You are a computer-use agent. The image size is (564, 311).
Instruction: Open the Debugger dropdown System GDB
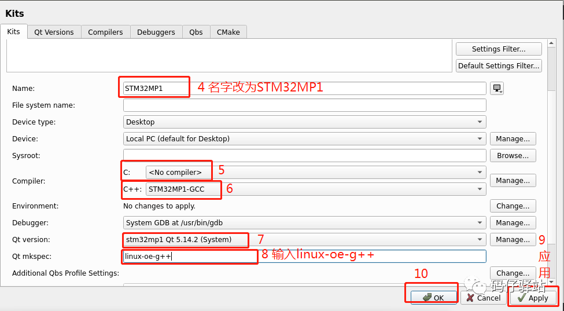[x=305, y=223]
